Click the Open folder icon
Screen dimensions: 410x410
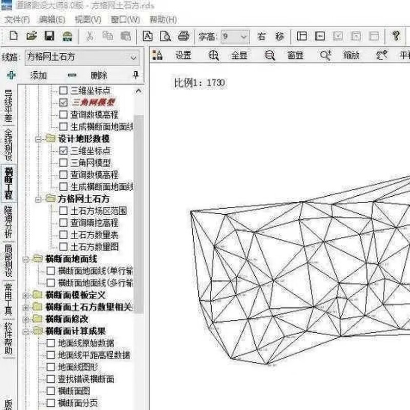[x=31, y=36]
